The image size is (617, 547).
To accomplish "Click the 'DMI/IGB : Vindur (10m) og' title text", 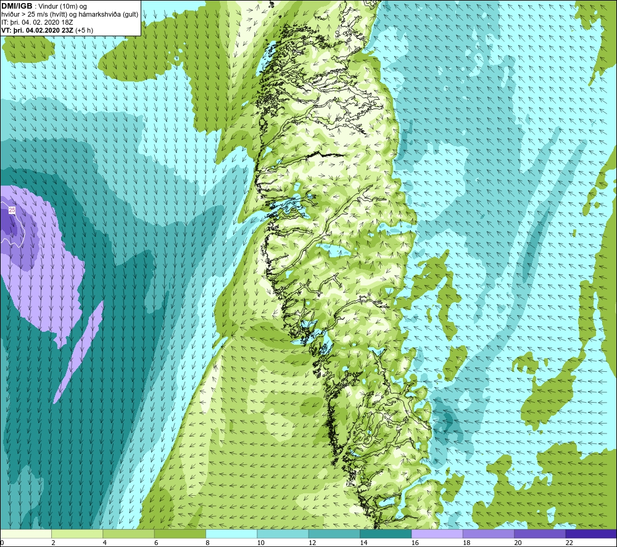I will coord(44,6).
